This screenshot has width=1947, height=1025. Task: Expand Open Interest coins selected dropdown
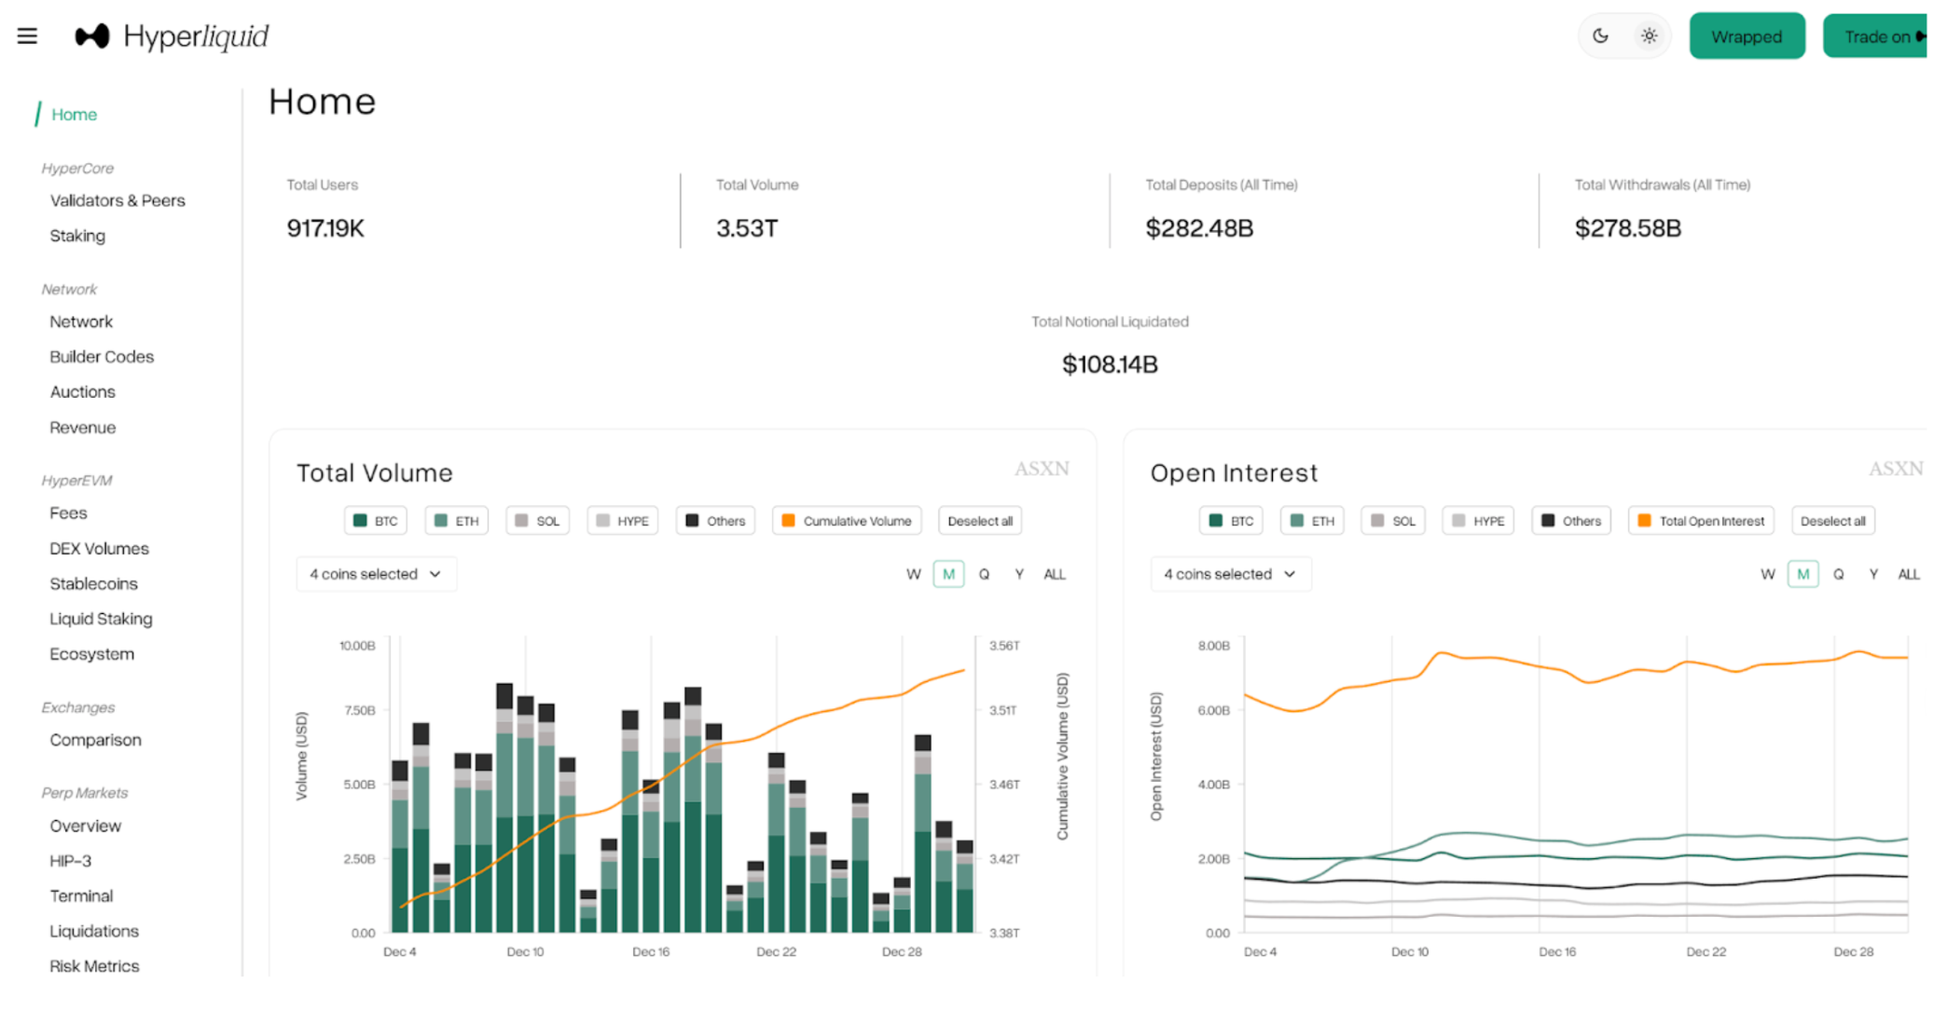(x=1230, y=574)
